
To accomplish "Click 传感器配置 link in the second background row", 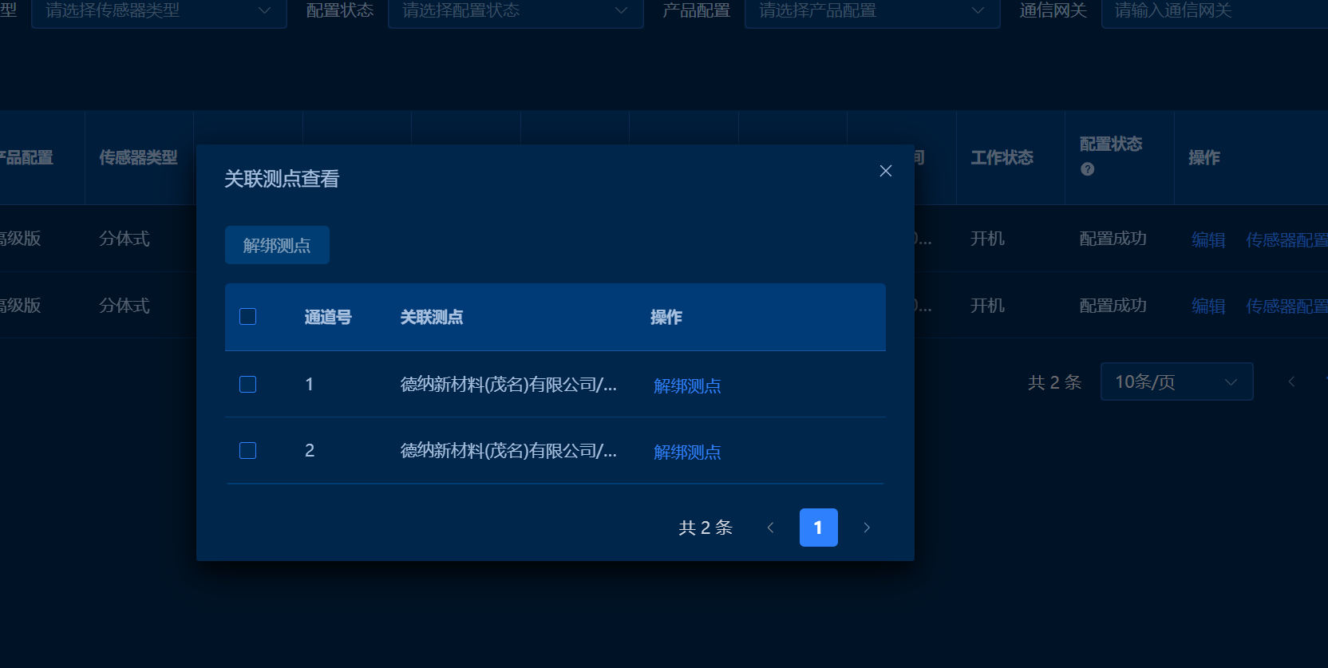I will coord(1286,306).
